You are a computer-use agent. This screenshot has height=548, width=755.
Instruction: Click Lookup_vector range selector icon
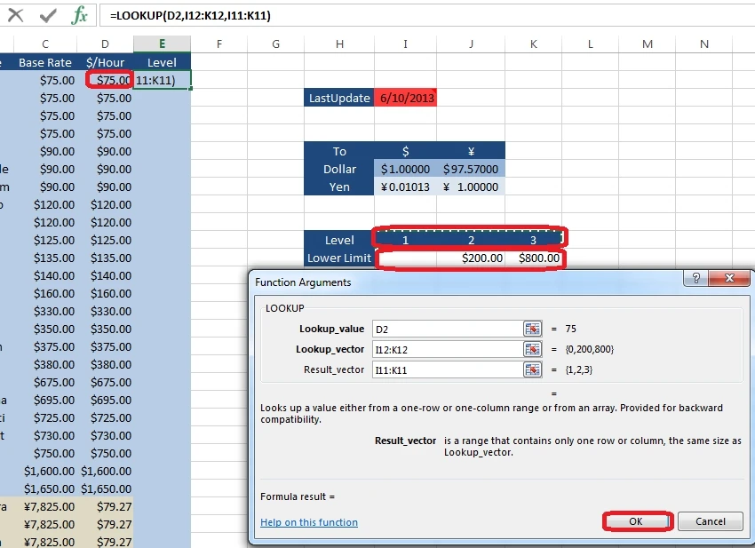pos(532,349)
